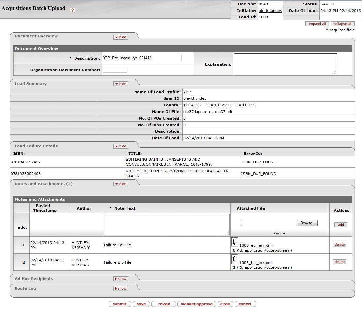
Task: Click ISBN_DUP_FOUND error for Victims Return
Action: (x=258, y=174)
